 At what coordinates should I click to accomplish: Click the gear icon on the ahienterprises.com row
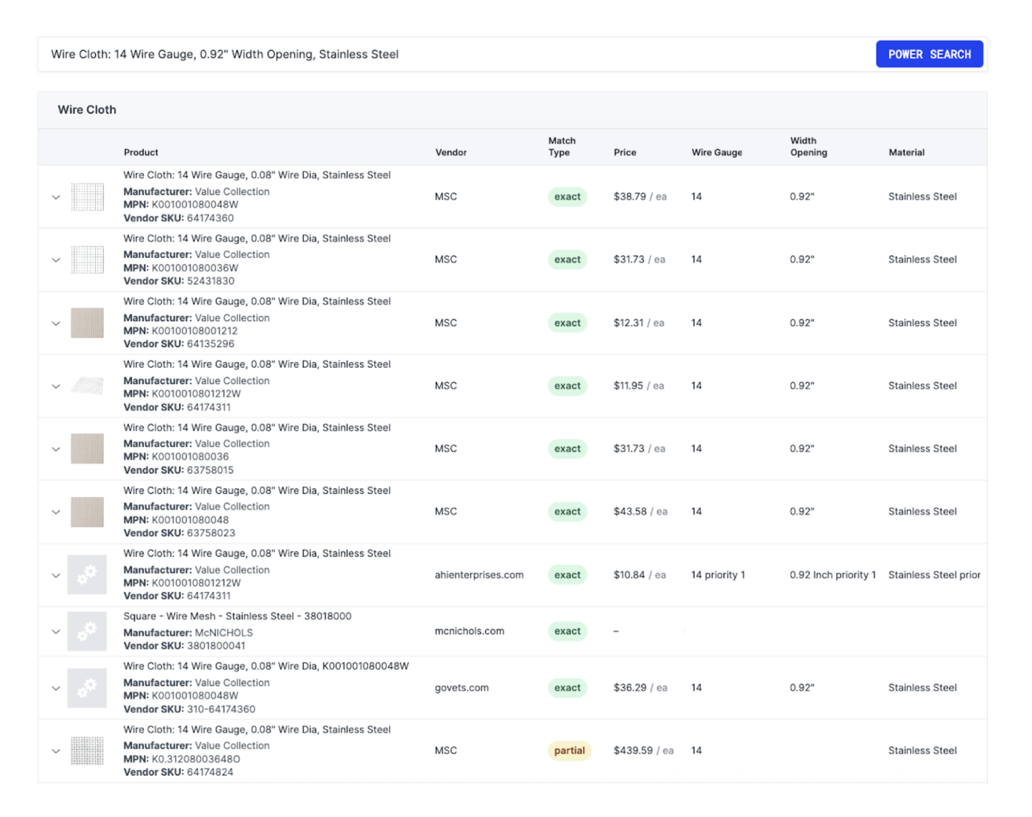[87, 575]
